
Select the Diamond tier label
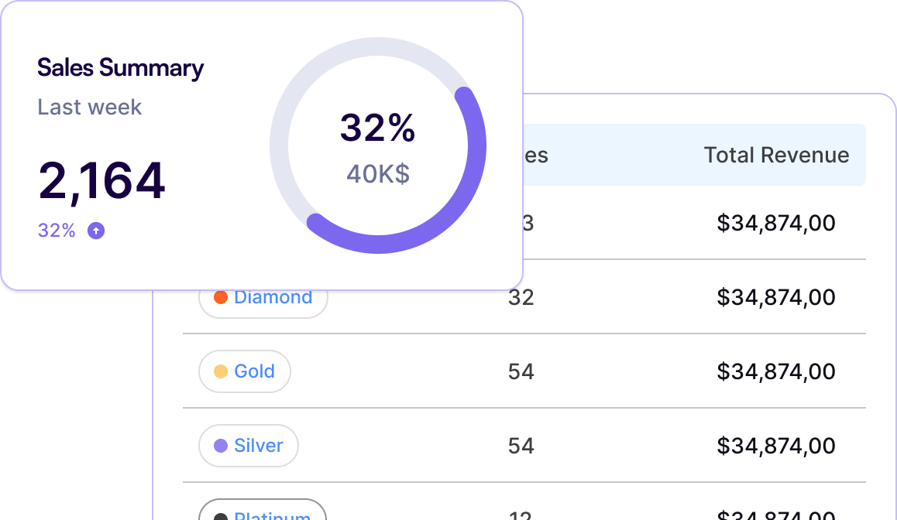pos(273,297)
